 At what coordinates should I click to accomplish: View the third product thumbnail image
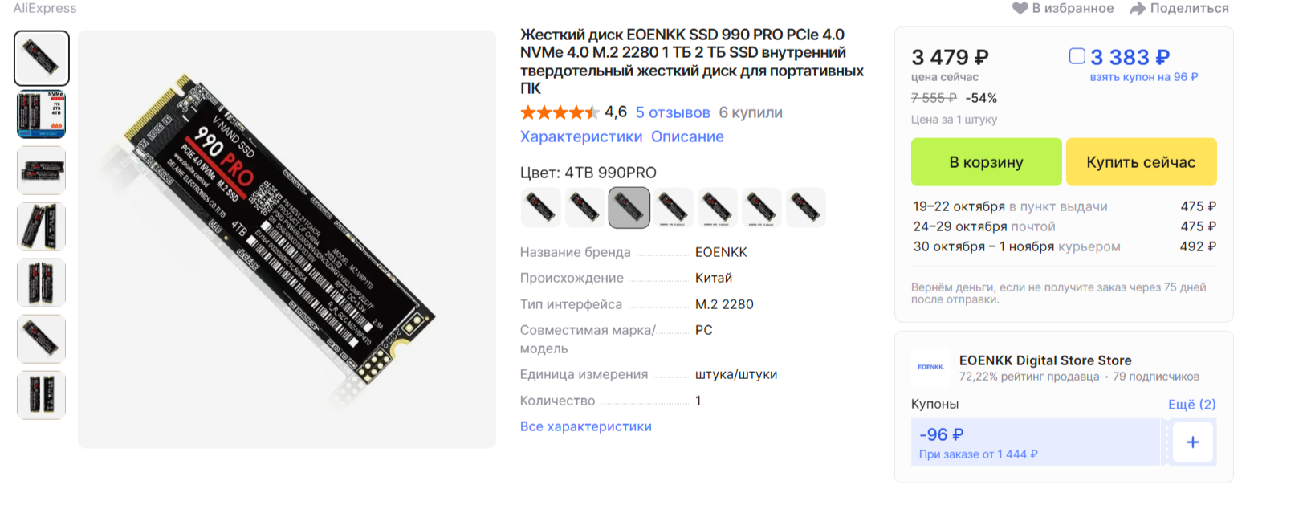click(x=42, y=170)
